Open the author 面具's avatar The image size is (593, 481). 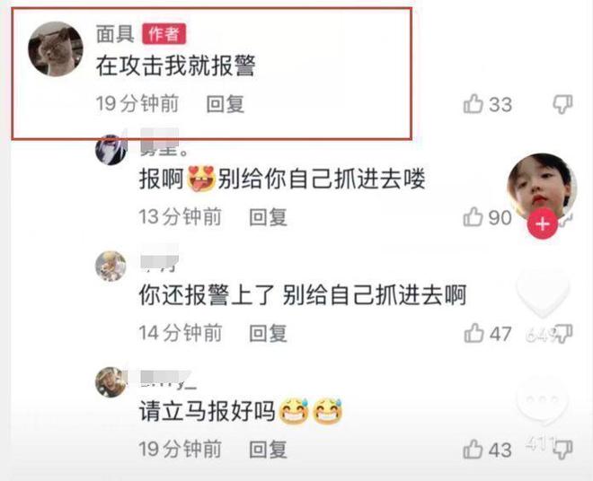click(x=56, y=48)
